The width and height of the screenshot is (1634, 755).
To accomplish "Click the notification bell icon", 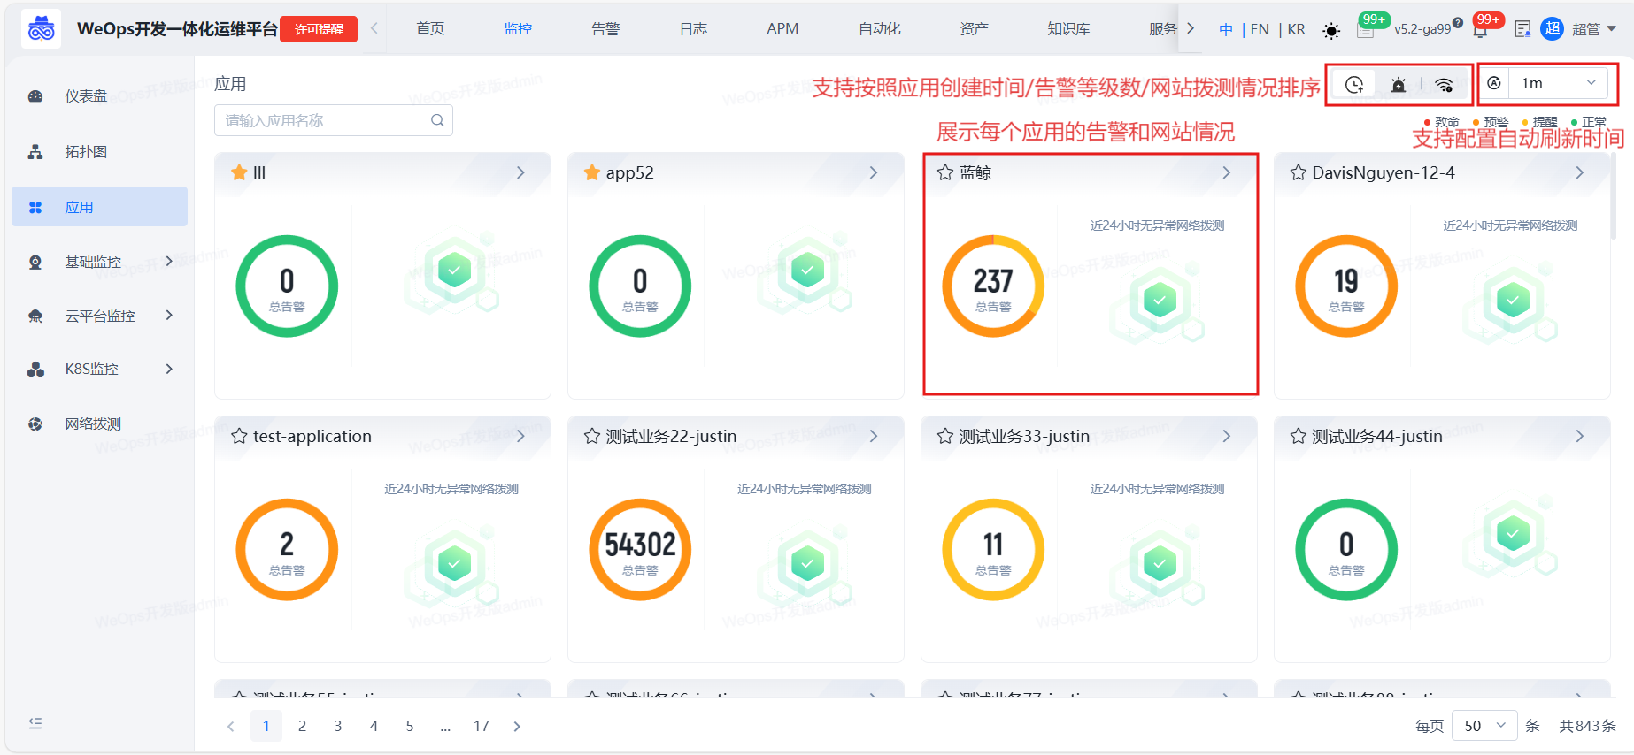I will point(1480,30).
